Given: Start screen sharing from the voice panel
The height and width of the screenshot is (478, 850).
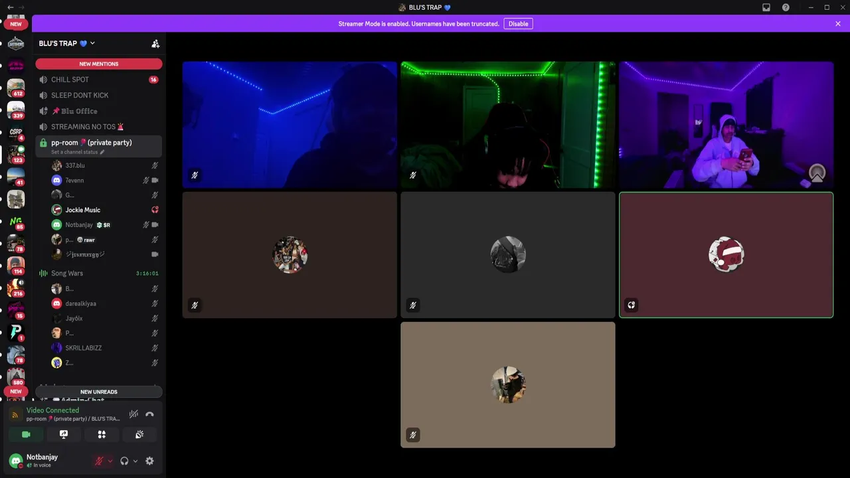Looking at the screenshot, I should click(x=64, y=434).
